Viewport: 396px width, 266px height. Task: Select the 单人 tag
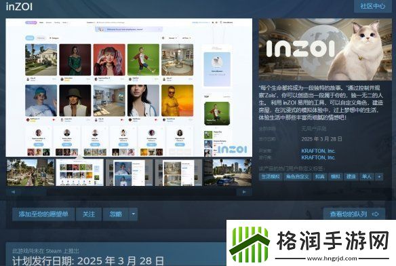[x=367, y=176]
